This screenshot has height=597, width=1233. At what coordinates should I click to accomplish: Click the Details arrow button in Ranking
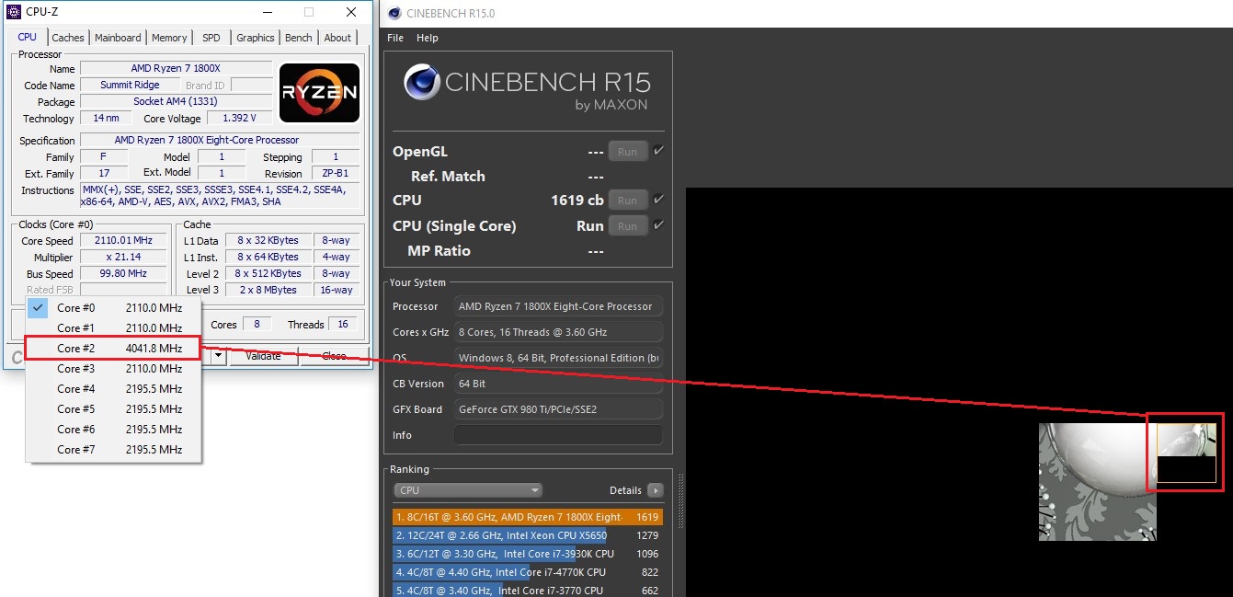pos(655,490)
